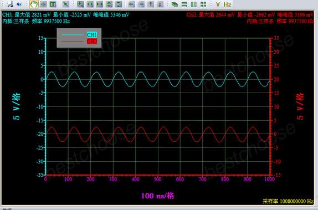
Task: Switch to voltage V display mode
Action: [218, 4]
